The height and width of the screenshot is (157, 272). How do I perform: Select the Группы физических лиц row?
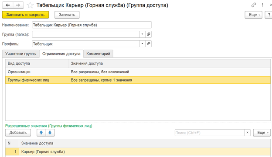point(138,80)
